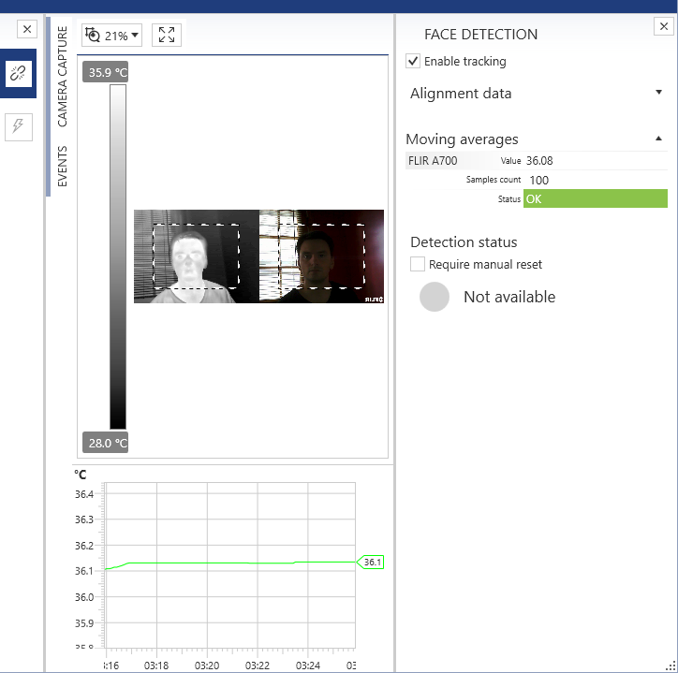Image resolution: width=678 pixels, height=673 pixels.
Task: Click the 35.9 °C upper scale limit
Action: click(106, 73)
